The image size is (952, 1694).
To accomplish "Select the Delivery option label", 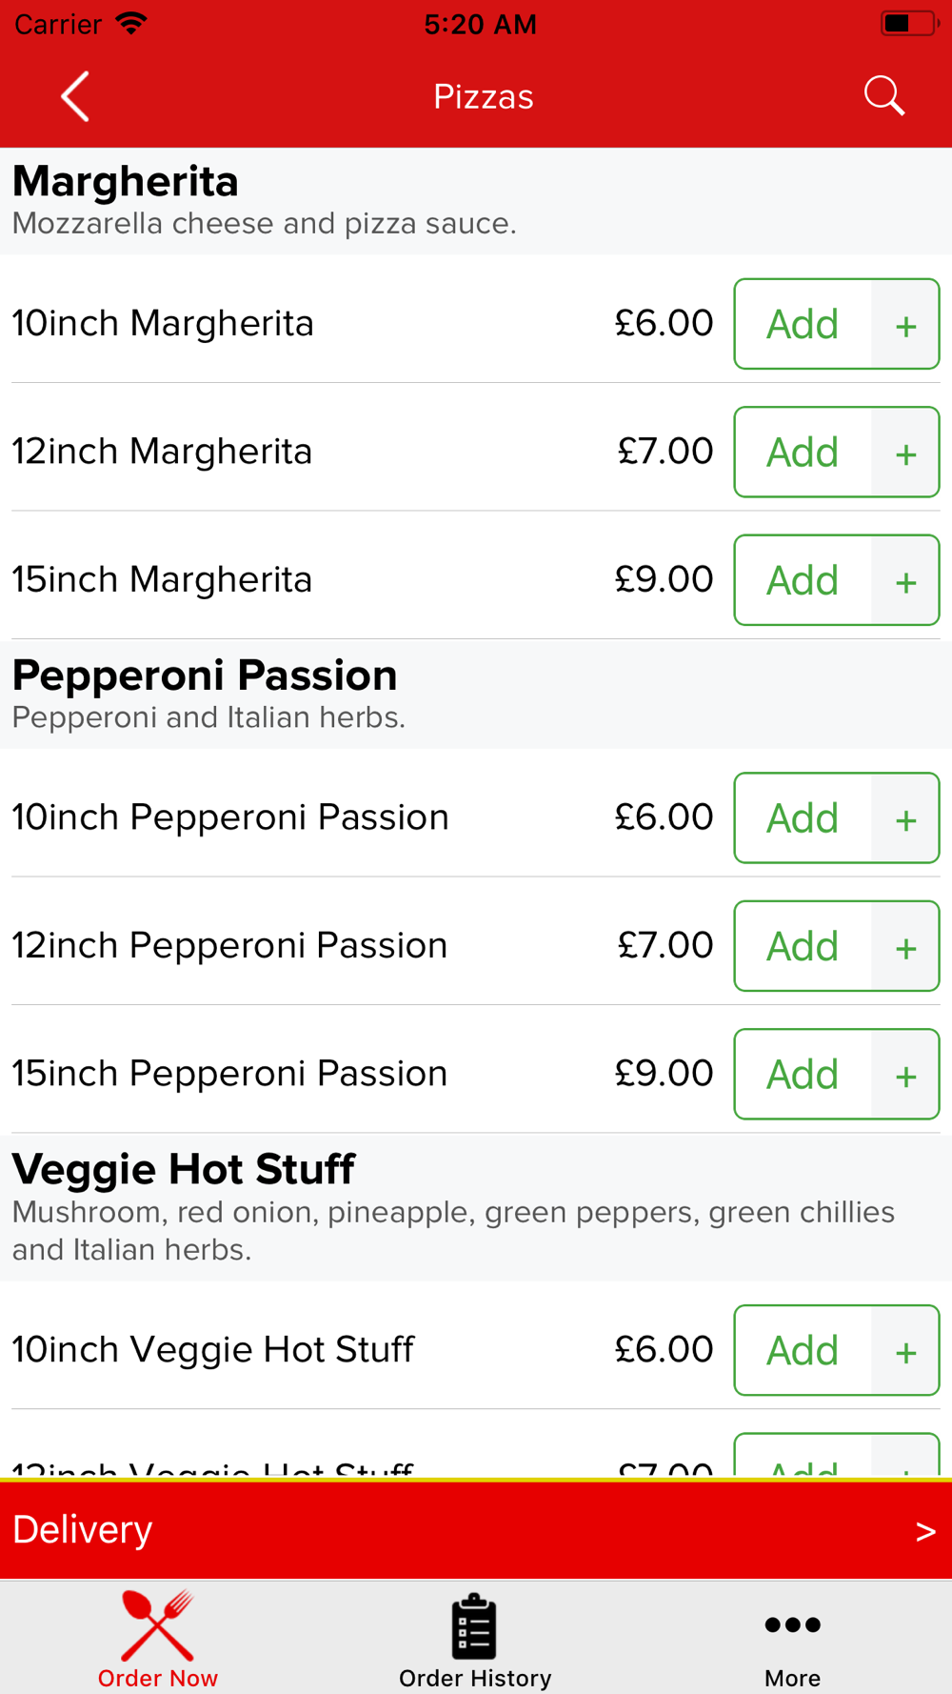I will pyautogui.click(x=83, y=1529).
